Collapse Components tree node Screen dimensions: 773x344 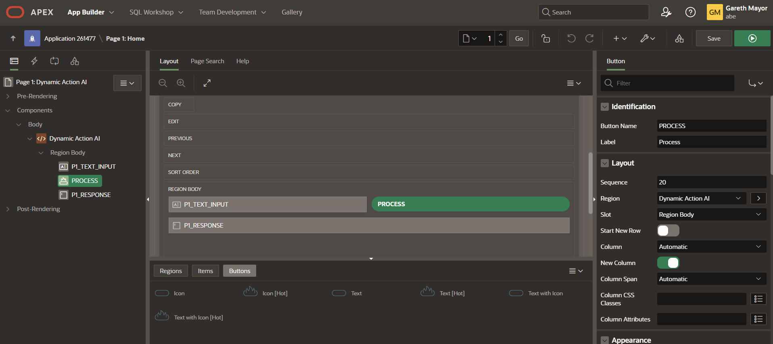pos(8,110)
